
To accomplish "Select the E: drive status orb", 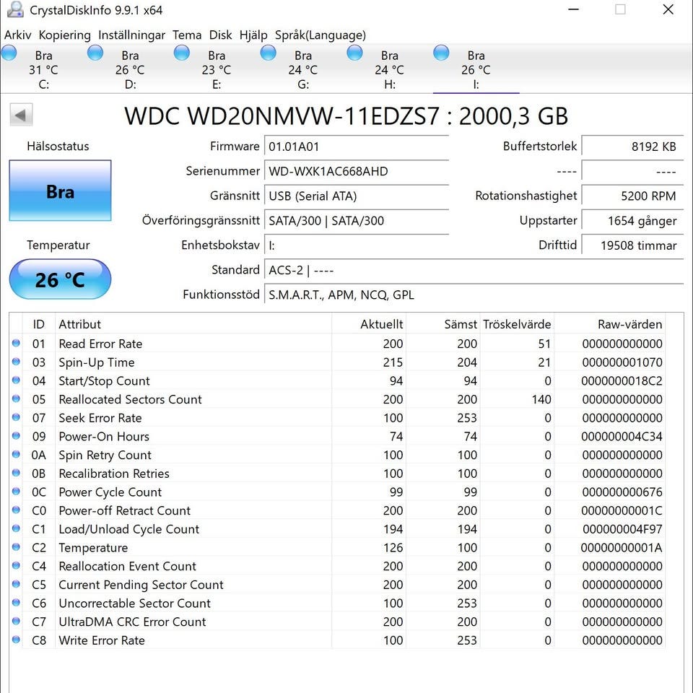I will [x=182, y=53].
